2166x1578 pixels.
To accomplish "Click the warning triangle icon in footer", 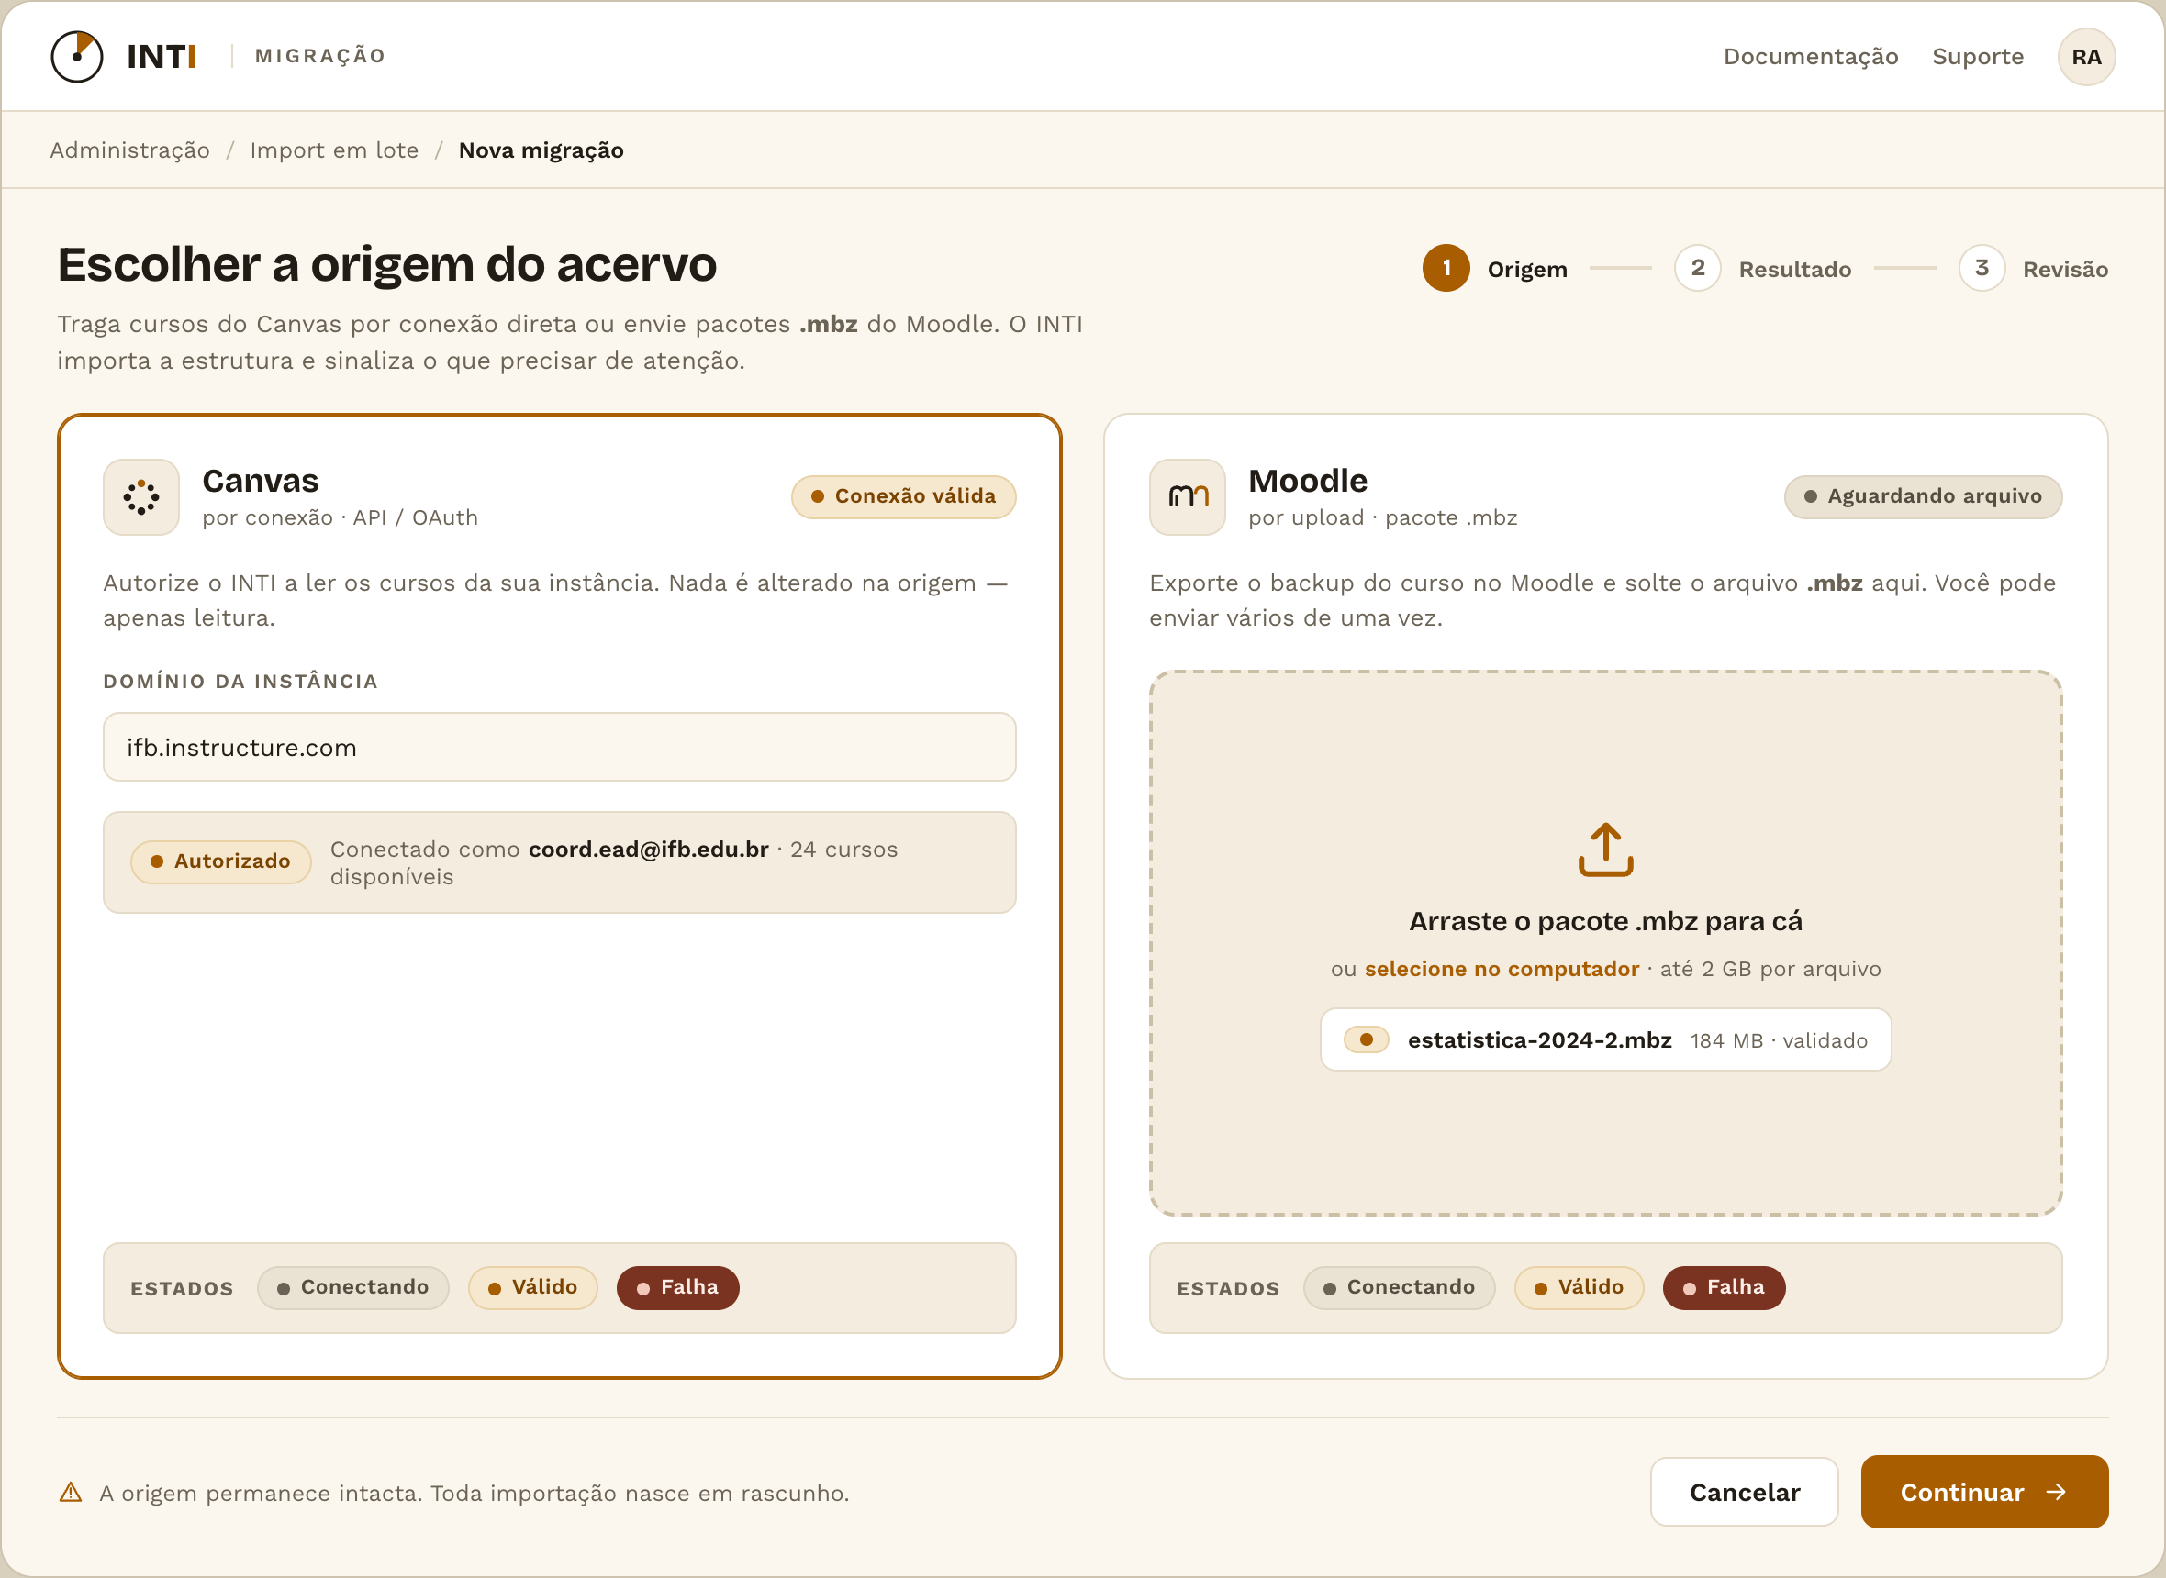I will [x=71, y=1492].
